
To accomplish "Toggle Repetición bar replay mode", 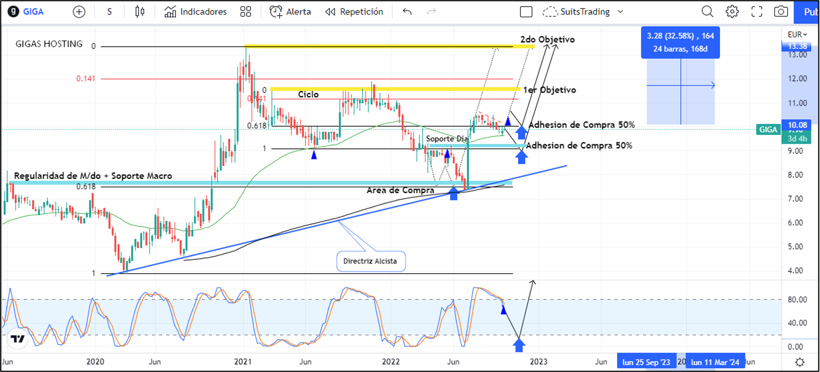I will click(x=354, y=12).
